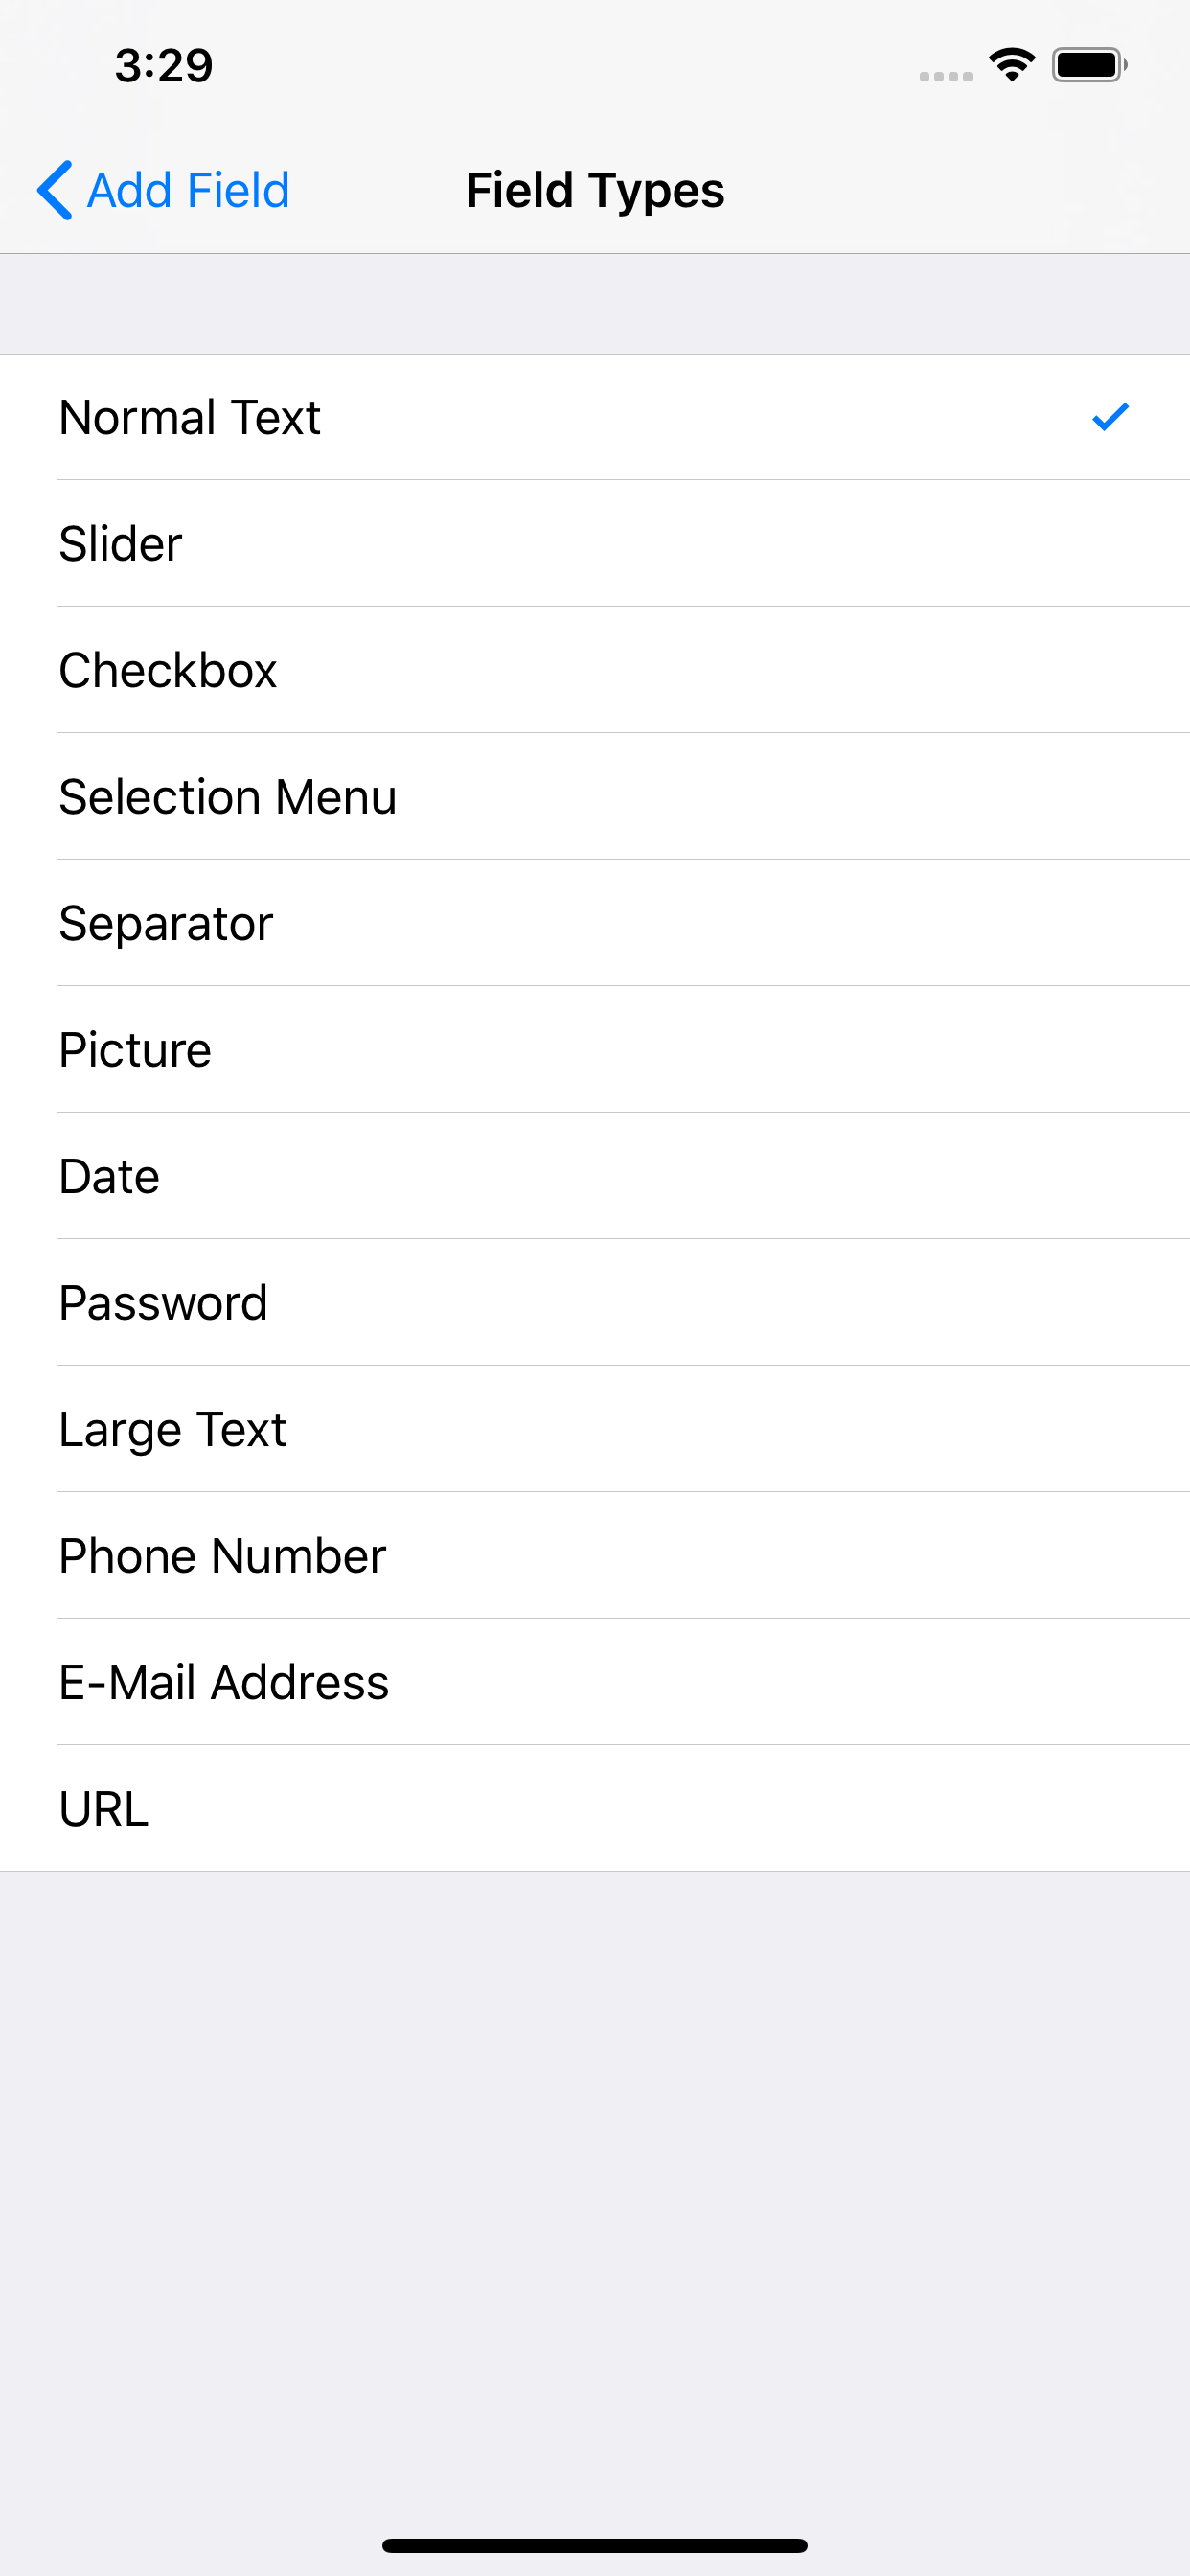Image resolution: width=1190 pixels, height=2576 pixels.
Task: Choose URL as field type
Action: 595,1809
